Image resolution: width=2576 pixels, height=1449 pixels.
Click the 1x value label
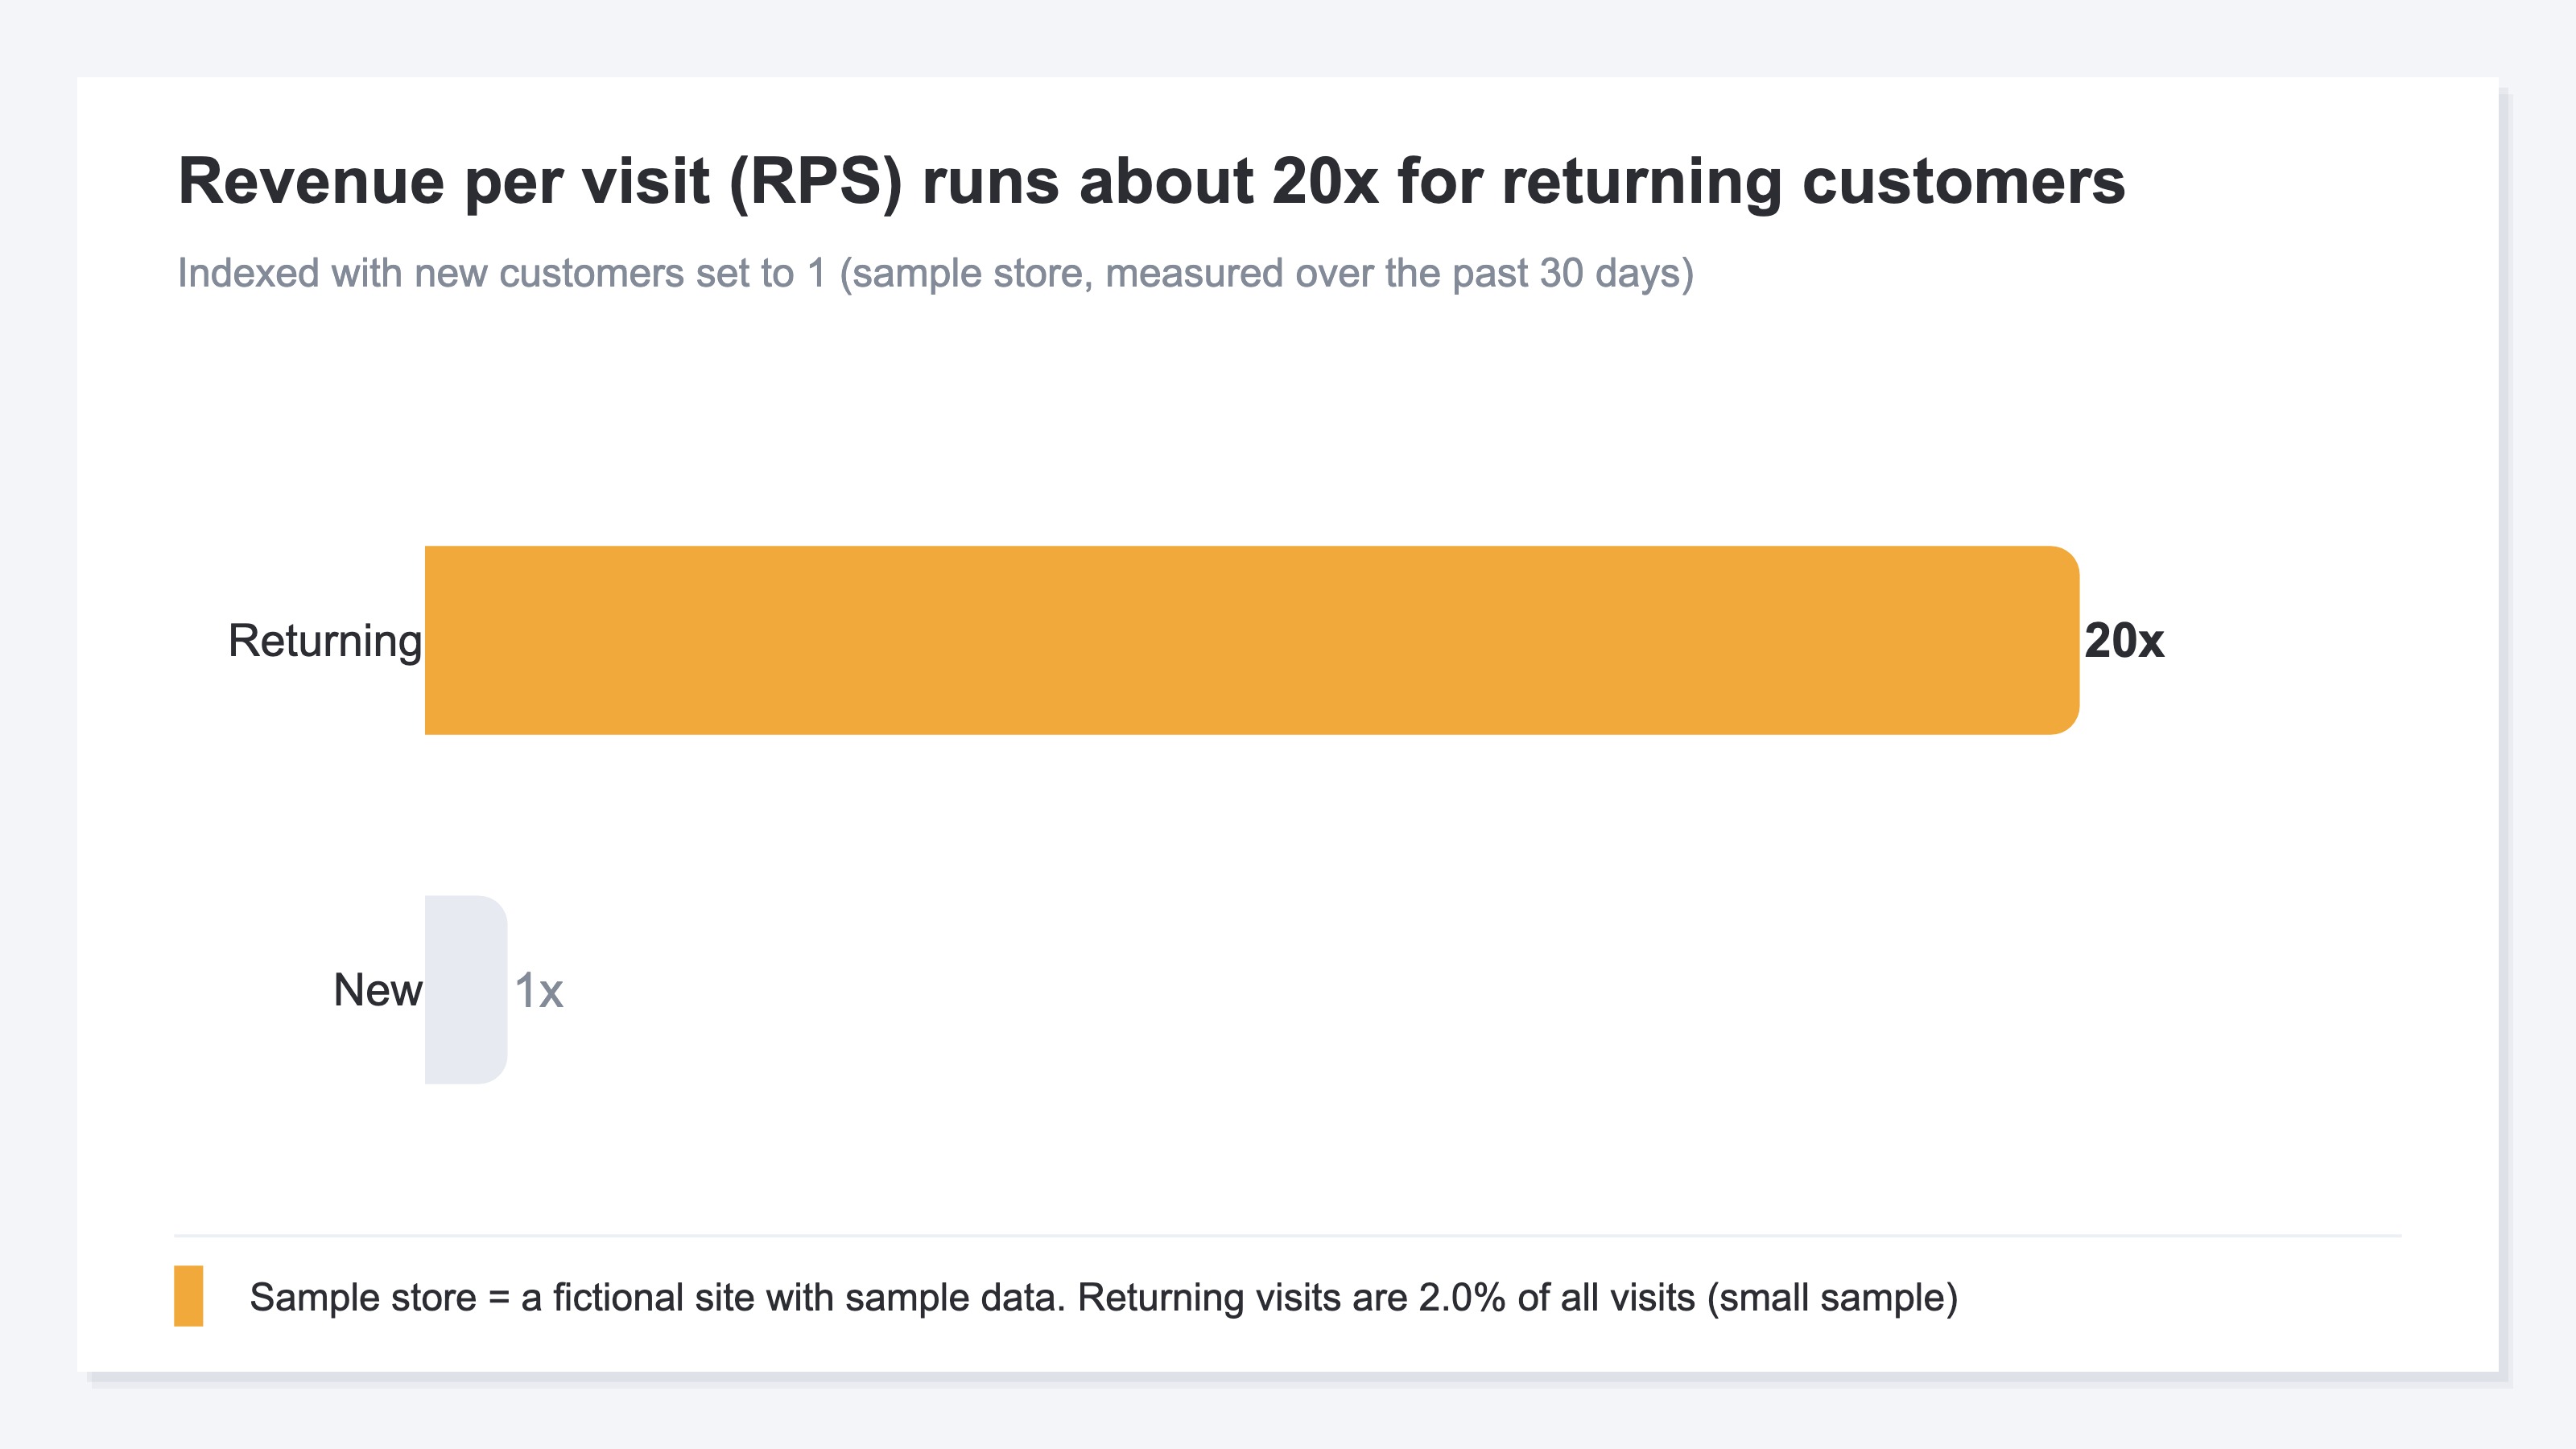pos(539,991)
